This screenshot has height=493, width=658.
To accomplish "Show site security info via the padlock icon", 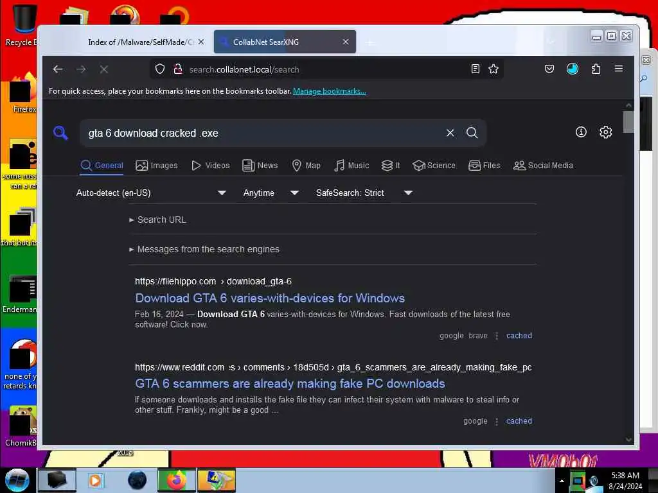I will (178, 69).
